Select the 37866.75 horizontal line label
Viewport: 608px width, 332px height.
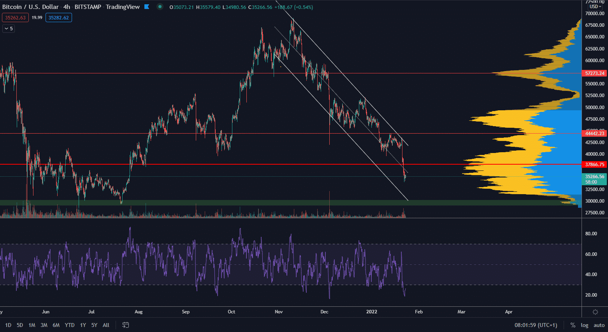[594, 164]
